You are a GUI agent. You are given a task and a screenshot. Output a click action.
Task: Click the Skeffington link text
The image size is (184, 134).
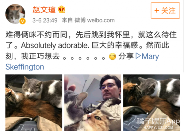(x=25, y=67)
